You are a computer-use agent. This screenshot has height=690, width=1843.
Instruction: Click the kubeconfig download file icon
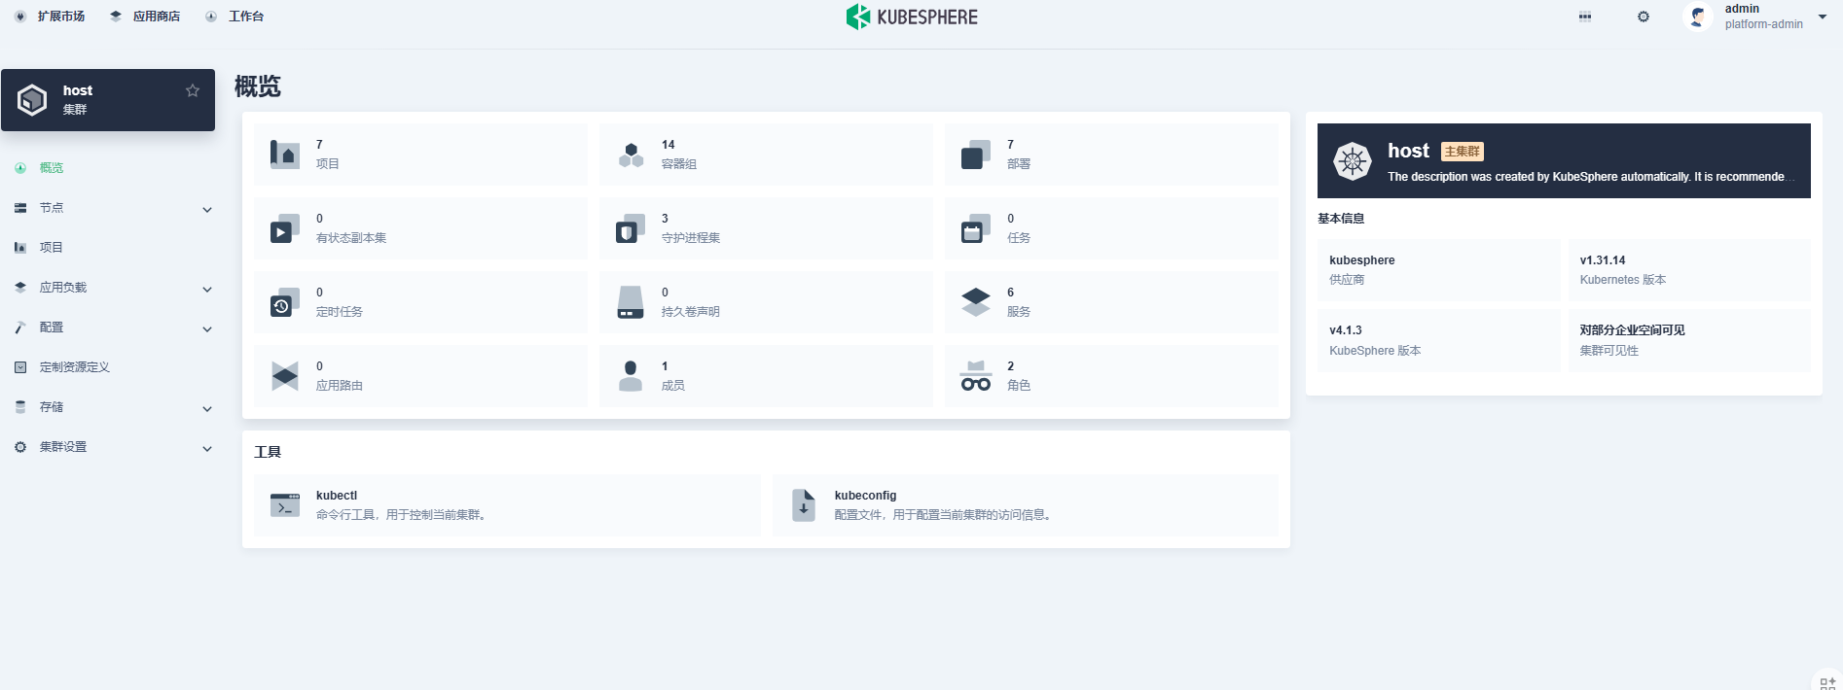click(804, 505)
